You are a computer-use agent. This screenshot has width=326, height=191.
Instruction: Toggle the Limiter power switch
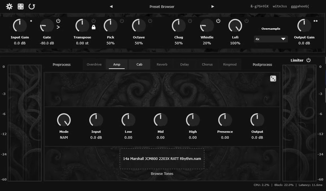tap(308, 60)
